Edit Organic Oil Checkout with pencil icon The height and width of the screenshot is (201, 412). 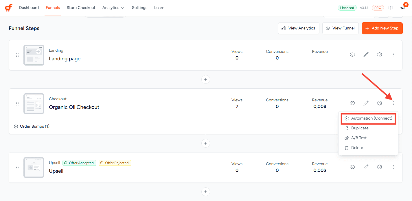click(x=366, y=103)
